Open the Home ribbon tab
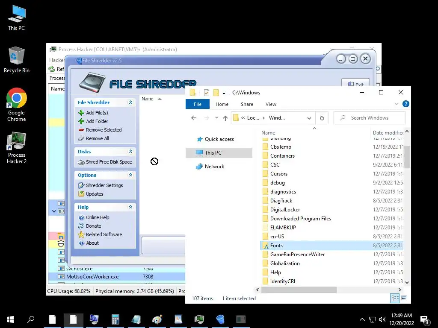 pyautogui.click(x=222, y=104)
